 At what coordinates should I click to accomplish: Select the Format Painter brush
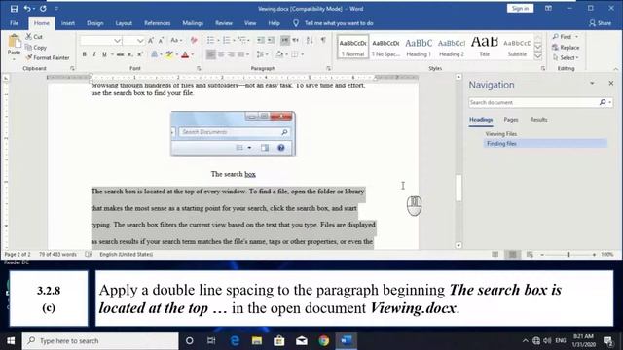tap(28, 58)
